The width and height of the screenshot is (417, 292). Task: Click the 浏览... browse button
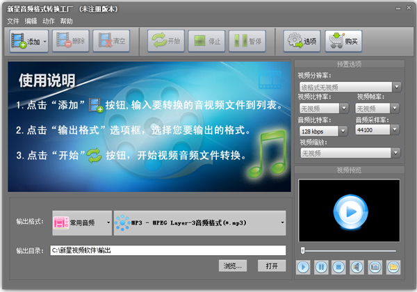point(231,266)
